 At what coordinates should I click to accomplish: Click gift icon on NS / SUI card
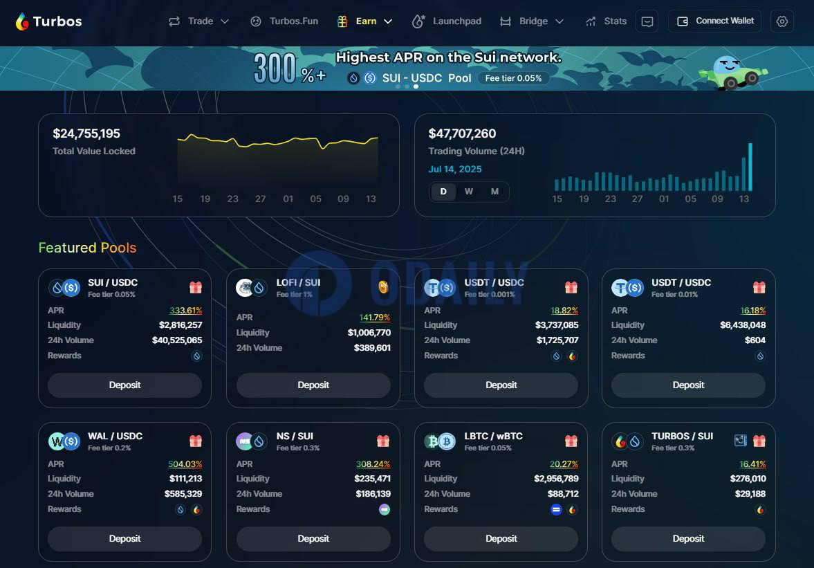click(383, 441)
